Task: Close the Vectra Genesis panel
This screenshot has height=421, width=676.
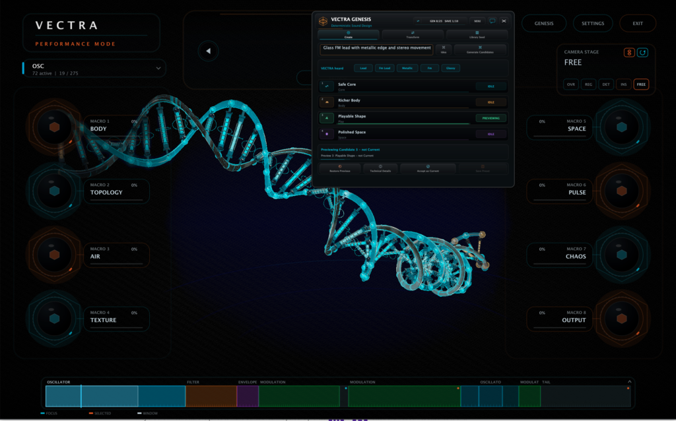Action: click(x=504, y=20)
